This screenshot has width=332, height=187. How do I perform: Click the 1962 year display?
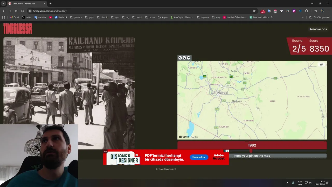pos(252,145)
